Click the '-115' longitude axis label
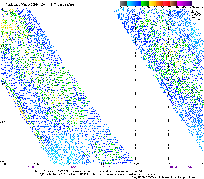The image size is (204, 179). (35, 164)
